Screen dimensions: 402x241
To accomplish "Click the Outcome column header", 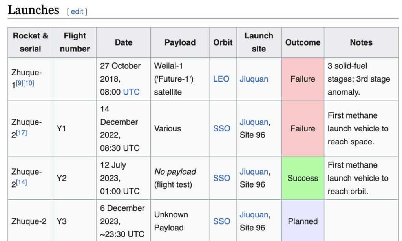I will pos(303,42).
